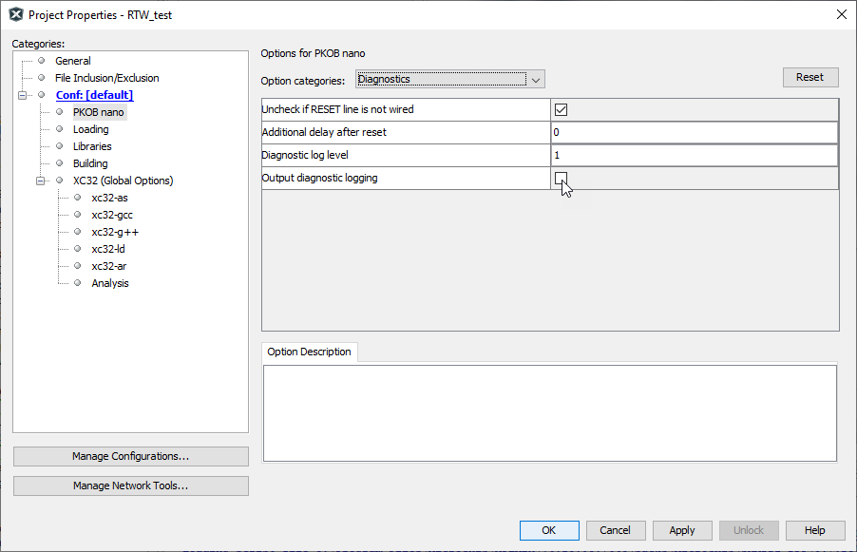Click the bullet icon beside Analysis
This screenshot has height=552, width=857.
[x=78, y=283]
